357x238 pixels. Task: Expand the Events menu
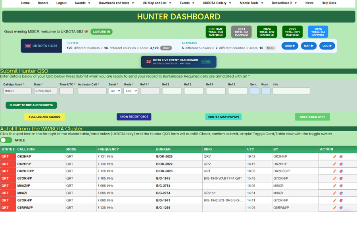[187, 3]
